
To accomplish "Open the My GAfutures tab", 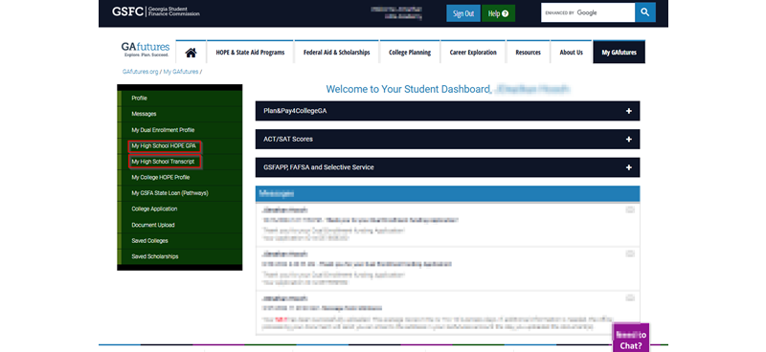I will (x=619, y=53).
